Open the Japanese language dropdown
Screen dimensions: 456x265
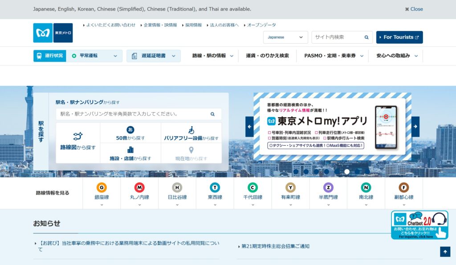coord(285,37)
